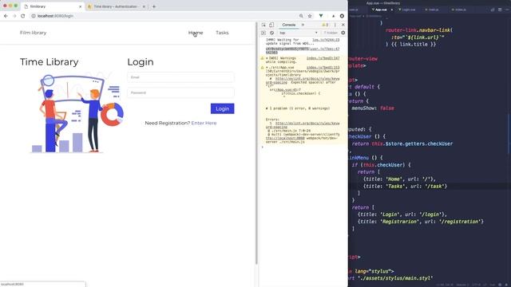Open the Vue devtools extension icon
Screen dimensions: 511x287
tap(321, 16)
